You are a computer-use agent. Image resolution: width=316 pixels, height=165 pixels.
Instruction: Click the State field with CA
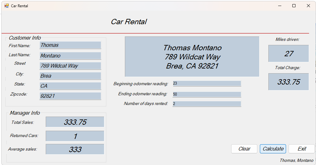coord(70,86)
